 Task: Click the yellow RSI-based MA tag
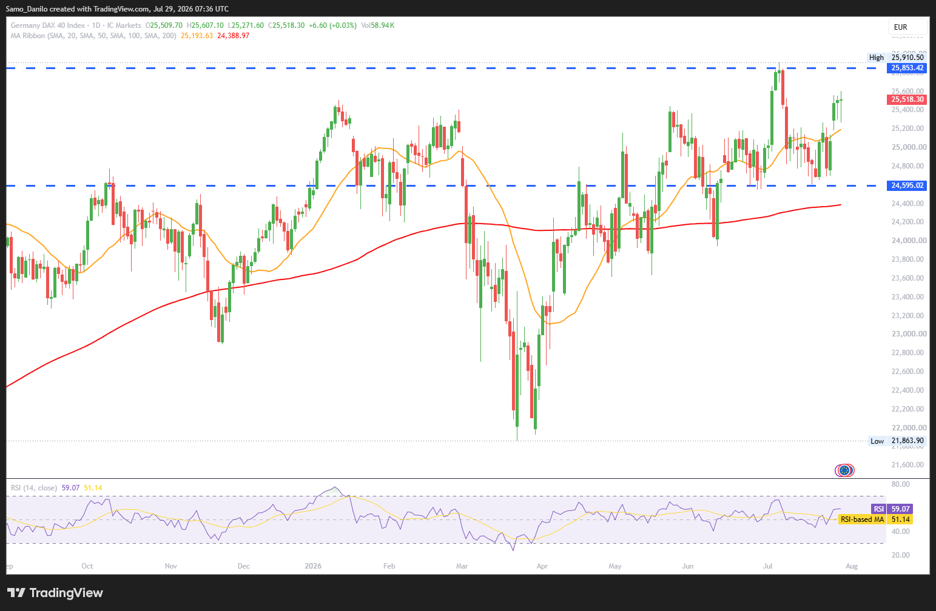point(861,519)
